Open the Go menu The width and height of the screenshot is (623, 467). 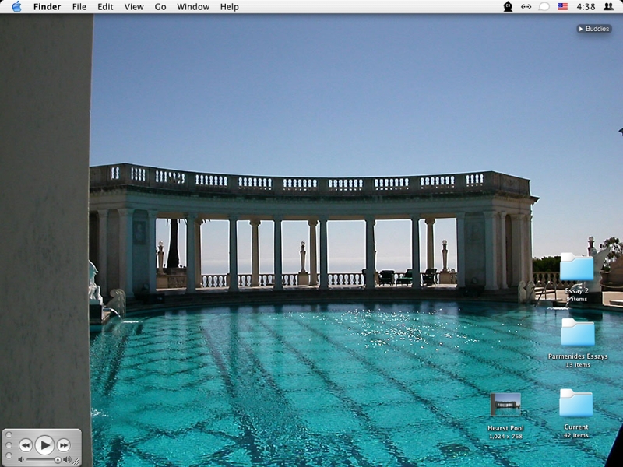(x=160, y=7)
